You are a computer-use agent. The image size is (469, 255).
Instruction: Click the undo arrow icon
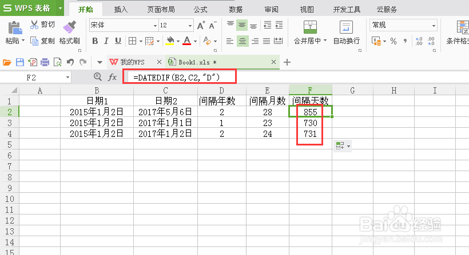70,62
